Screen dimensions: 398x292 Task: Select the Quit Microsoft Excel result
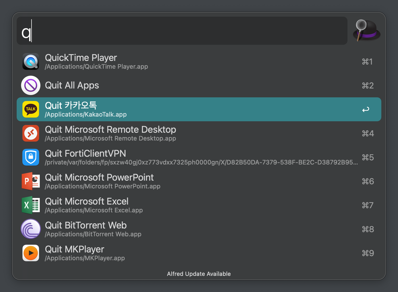coord(199,205)
